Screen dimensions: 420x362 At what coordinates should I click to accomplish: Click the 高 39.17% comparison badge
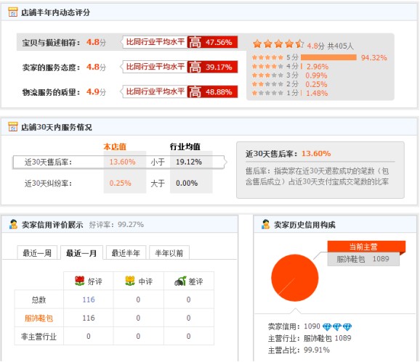(x=212, y=67)
